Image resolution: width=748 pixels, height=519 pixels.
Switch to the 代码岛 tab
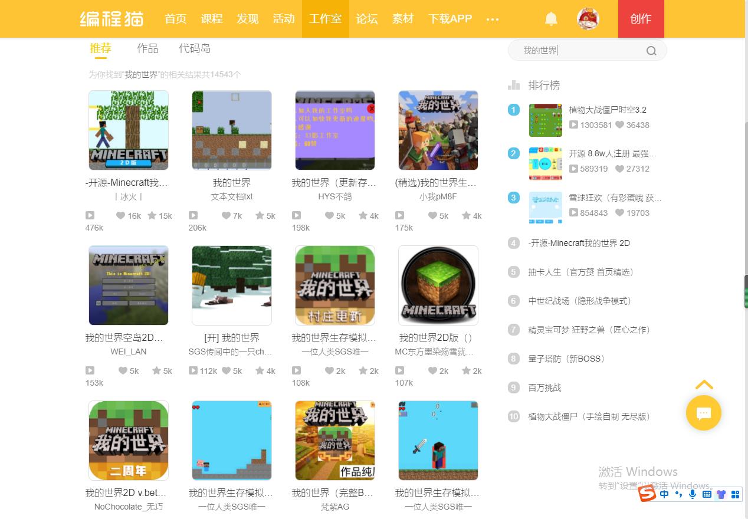[x=195, y=48]
